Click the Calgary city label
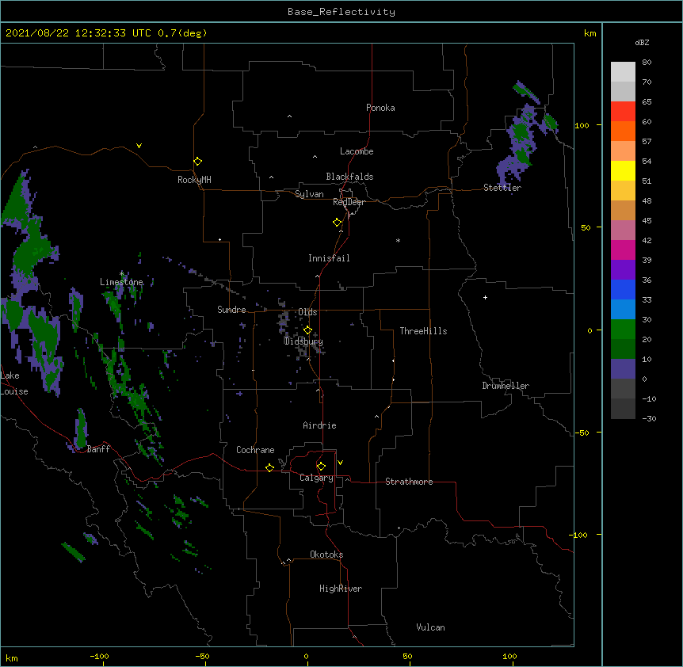 click(x=316, y=478)
